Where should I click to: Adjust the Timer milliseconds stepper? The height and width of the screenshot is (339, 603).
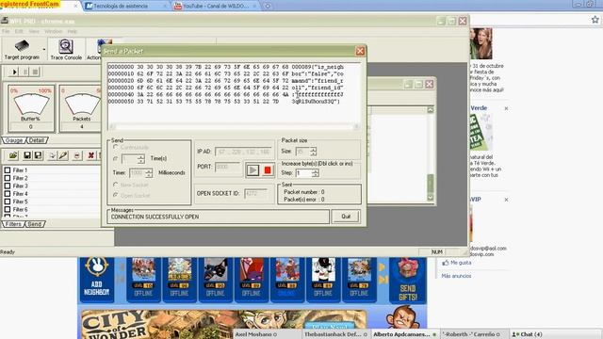[149, 173]
